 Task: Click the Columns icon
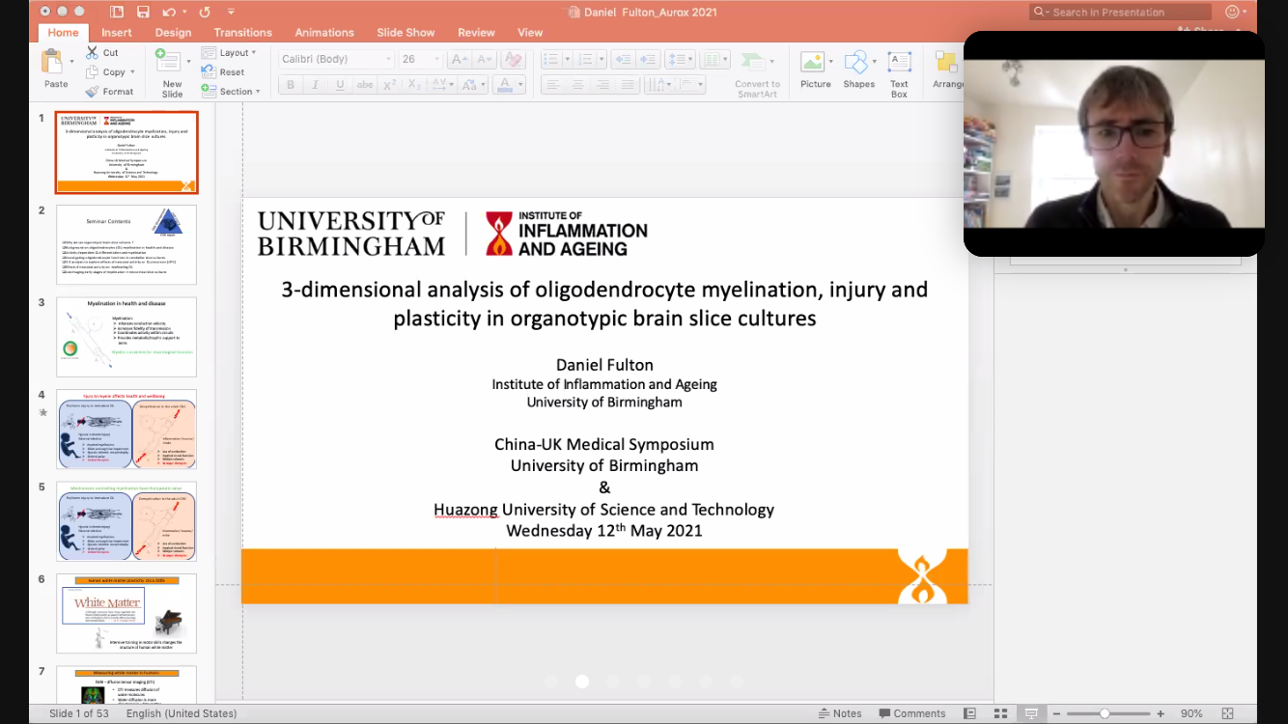pyautogui.click(x=715, y=59)
